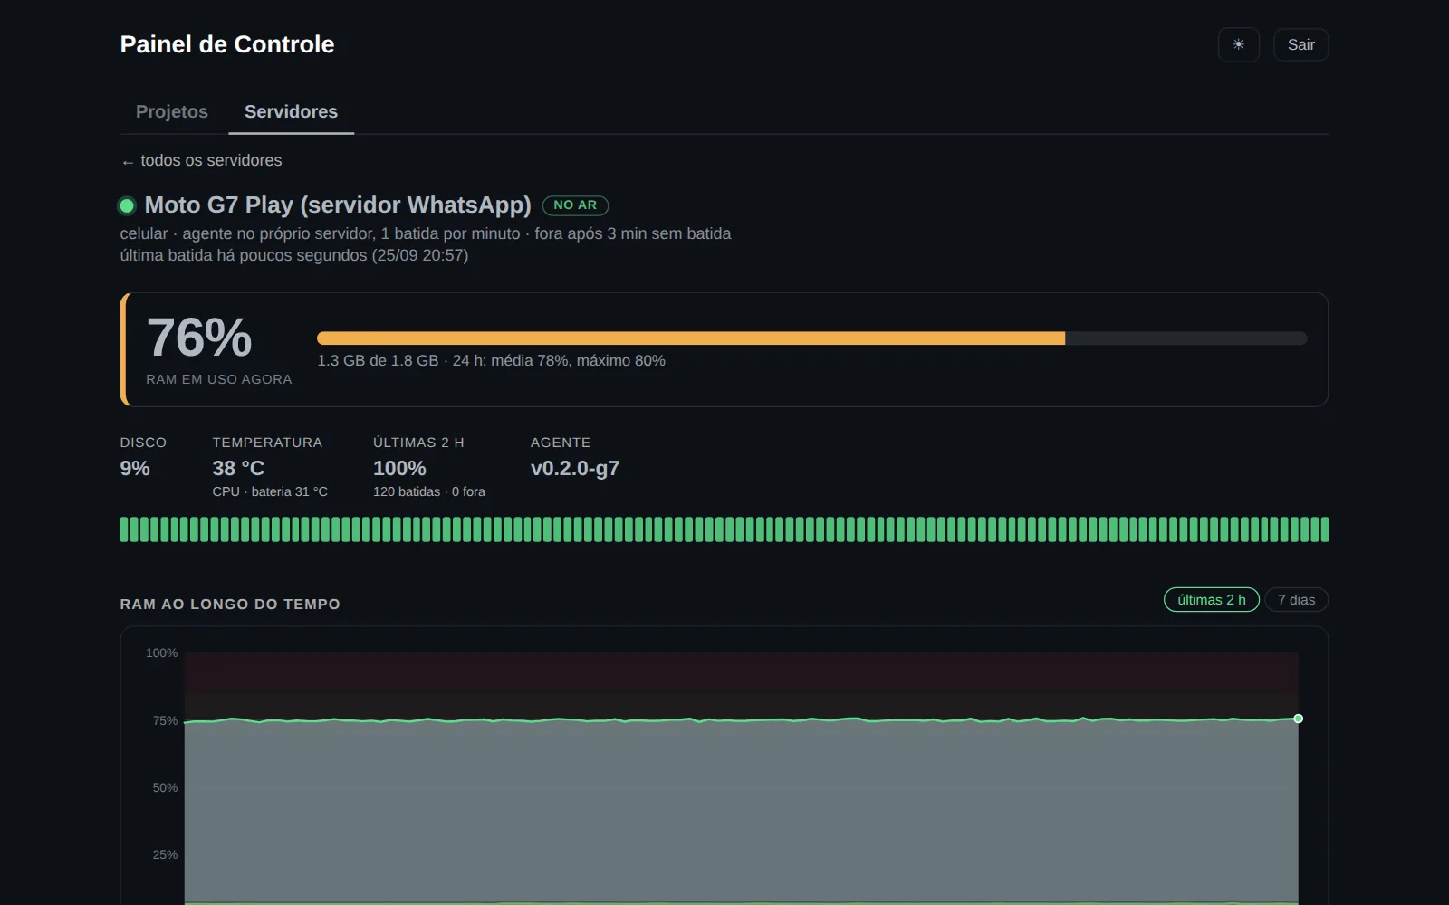The image size is (1449, 905).
Task: Click the 100% axis label on chart
Action: [x=161, y=653]
